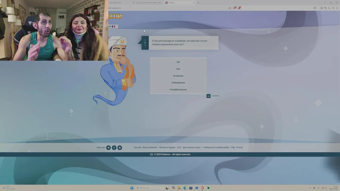The width and height of the screenshot is (340, 191).
Task: Open Copilot from the taskbar
Action: [173, 188]
